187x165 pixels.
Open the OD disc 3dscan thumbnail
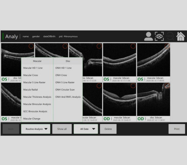point(154,99)
